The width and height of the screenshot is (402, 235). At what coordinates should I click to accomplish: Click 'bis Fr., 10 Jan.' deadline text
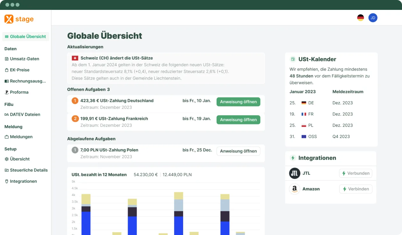197,100
